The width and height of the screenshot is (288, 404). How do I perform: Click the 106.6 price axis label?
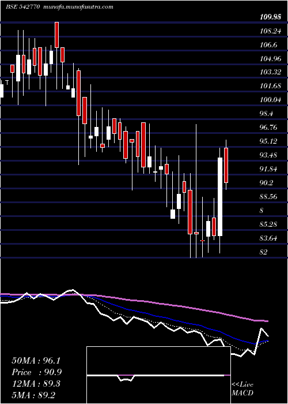[x=269, y=45]
